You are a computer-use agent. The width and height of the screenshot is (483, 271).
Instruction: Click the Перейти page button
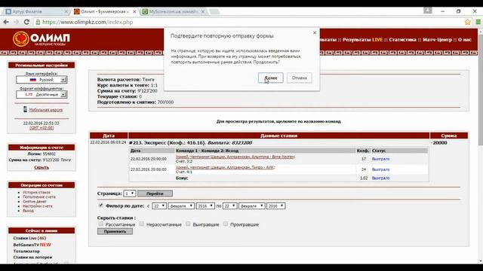pos(155,193)
